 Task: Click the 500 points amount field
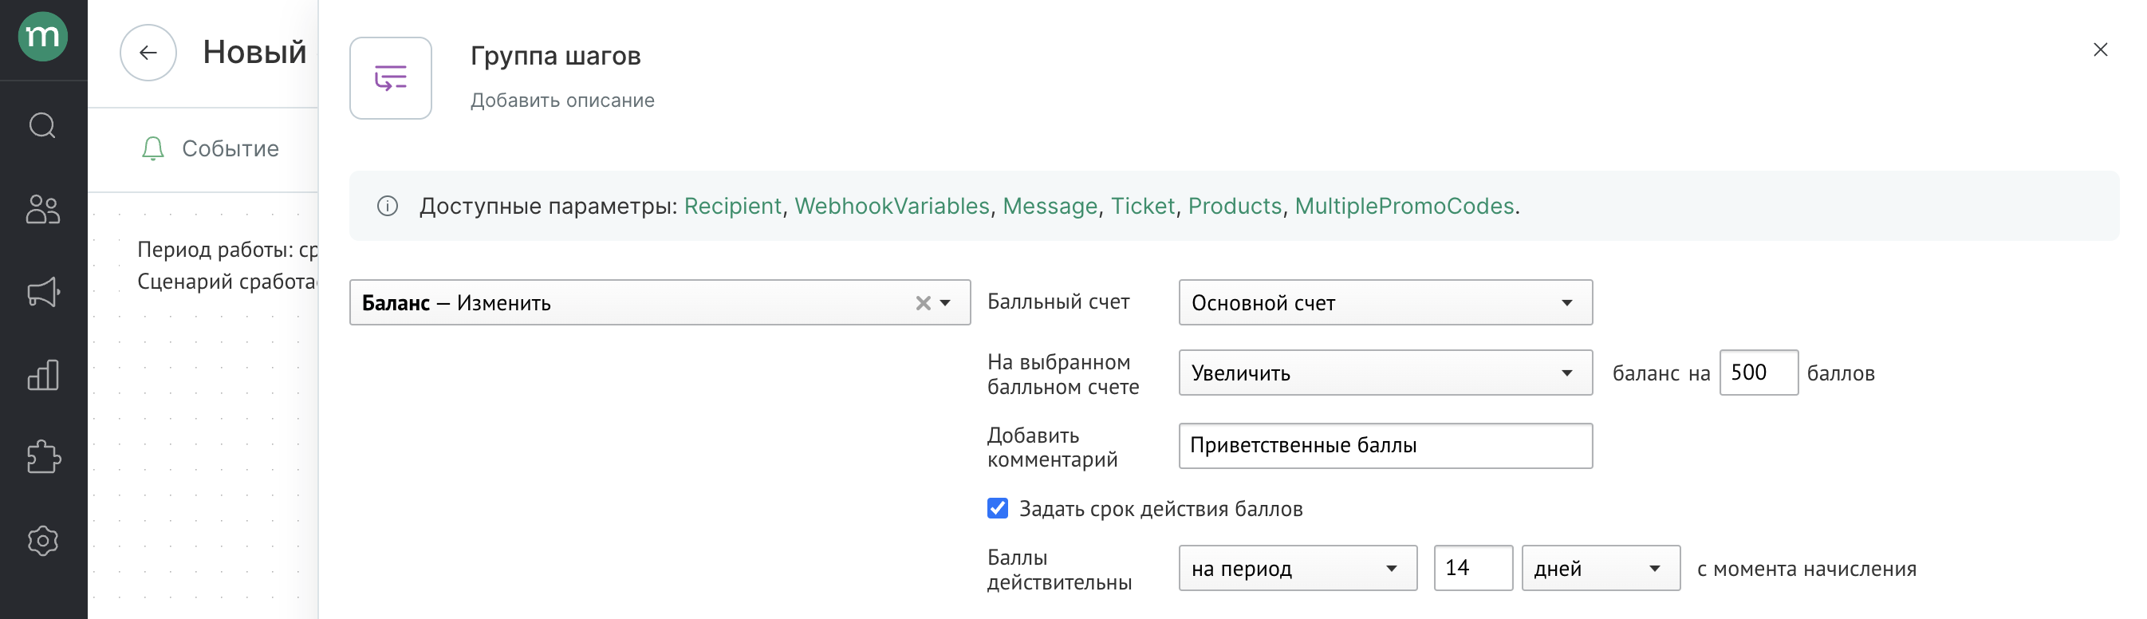click(x=1759, y=373)
